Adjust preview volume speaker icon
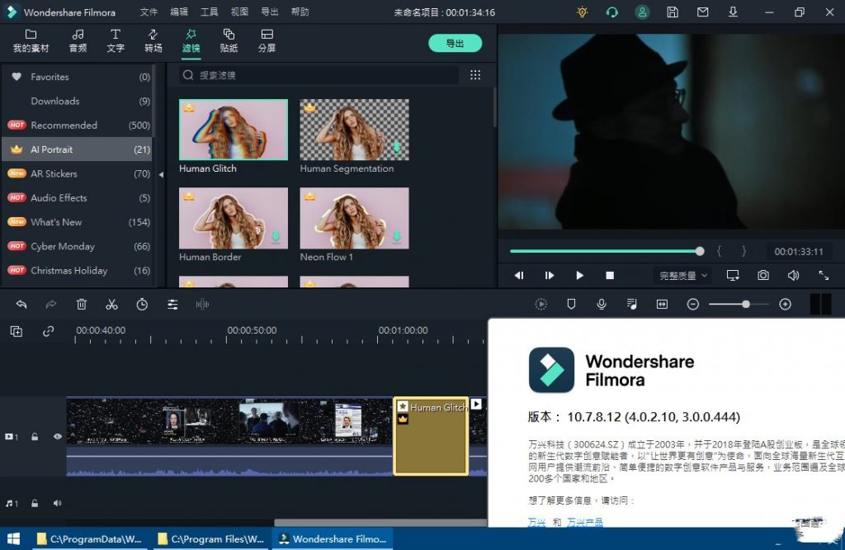The image size is (845, 550). 793,276
